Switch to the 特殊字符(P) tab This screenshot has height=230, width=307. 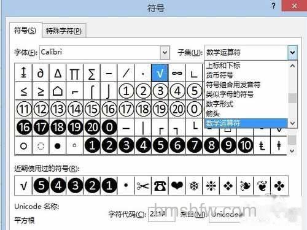click(64, 31)
